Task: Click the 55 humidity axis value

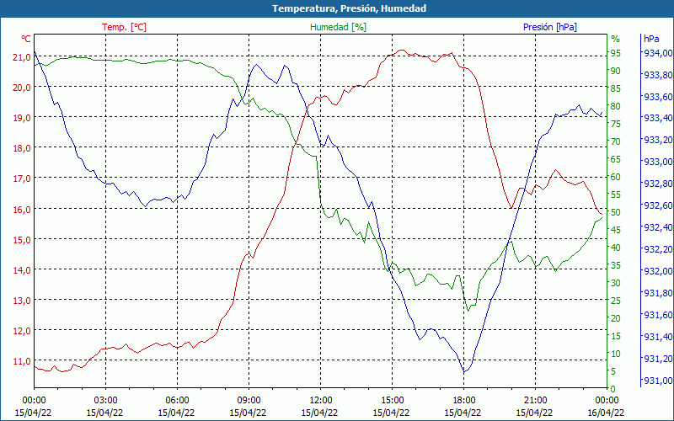Action: point(616,195)
